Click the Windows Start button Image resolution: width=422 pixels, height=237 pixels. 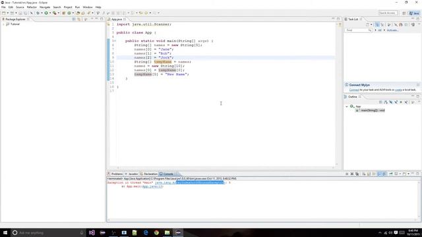(5, 232)
